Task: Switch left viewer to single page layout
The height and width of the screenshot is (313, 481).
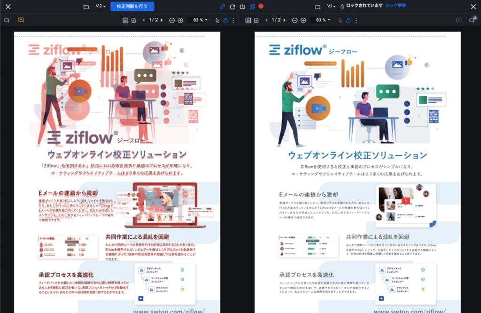Action: [x=133, y=21]
